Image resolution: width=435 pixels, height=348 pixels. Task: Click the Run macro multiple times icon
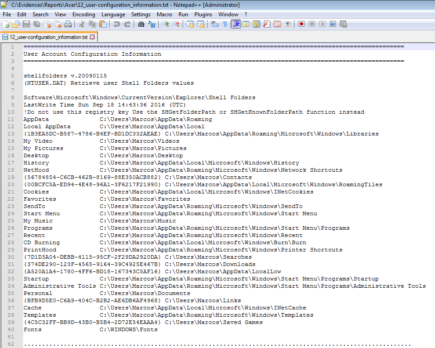point(333,24)
